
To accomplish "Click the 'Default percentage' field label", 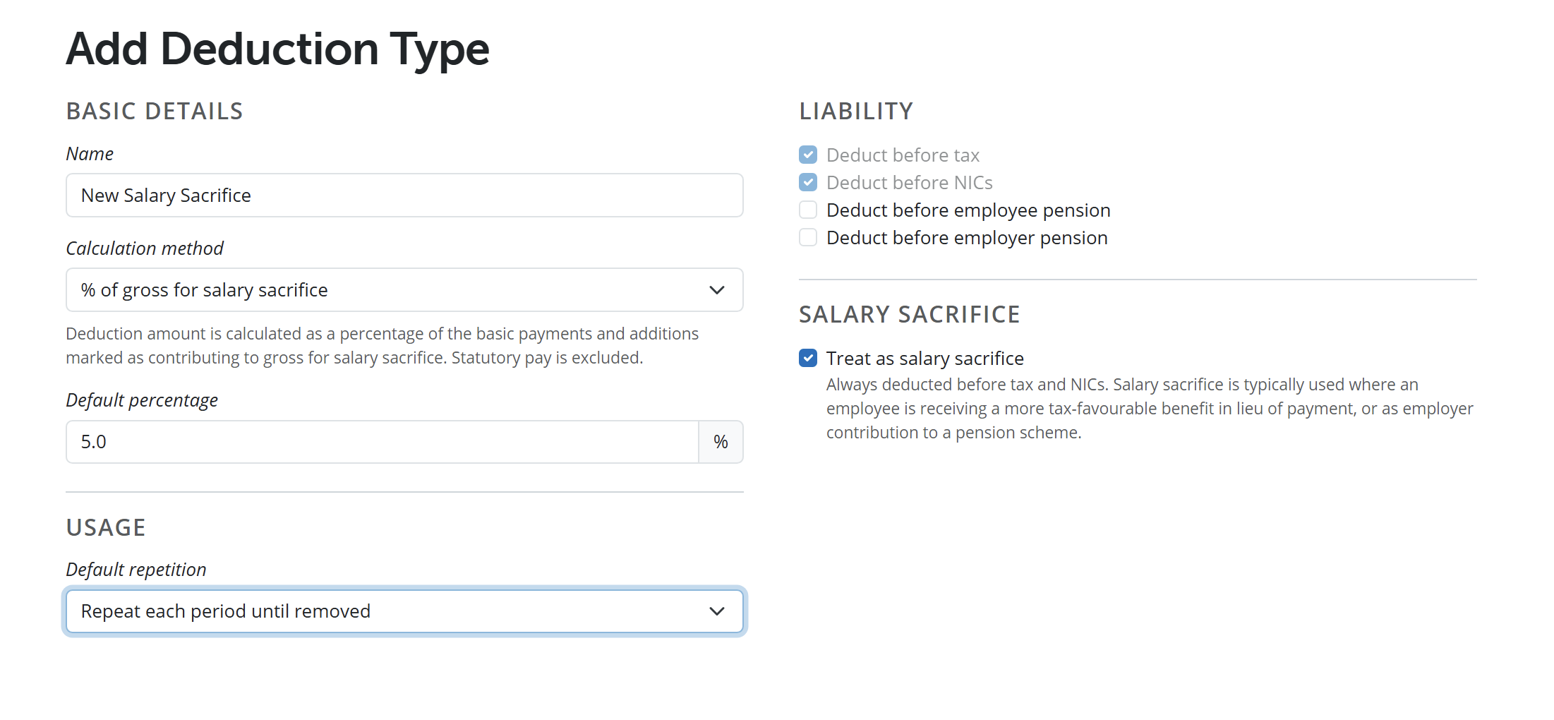I will [142, 400].
